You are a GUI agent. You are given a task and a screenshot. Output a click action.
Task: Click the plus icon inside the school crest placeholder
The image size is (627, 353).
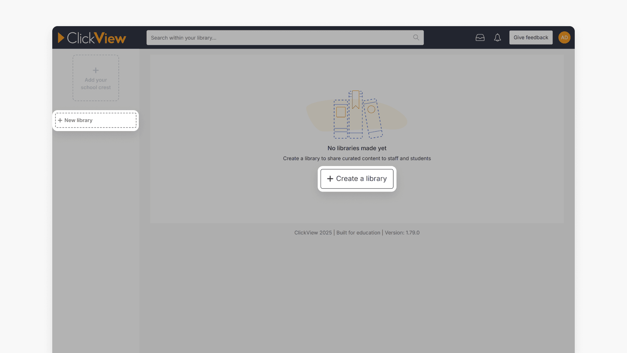click(95, 70)
